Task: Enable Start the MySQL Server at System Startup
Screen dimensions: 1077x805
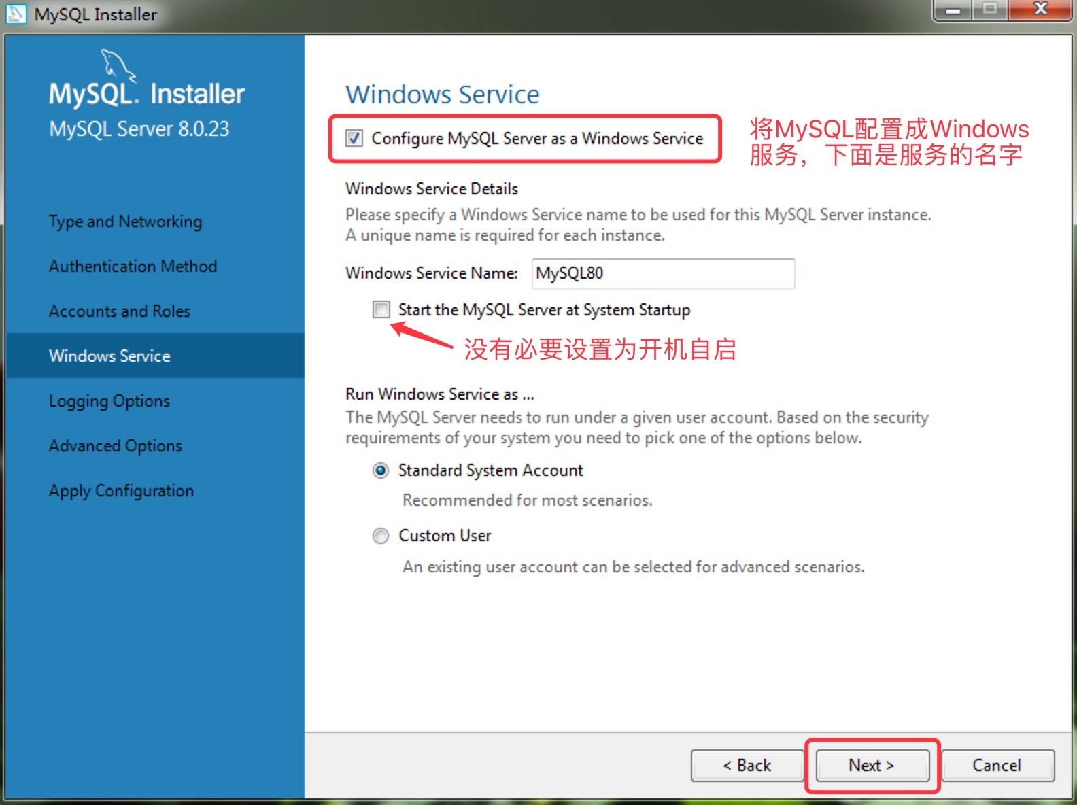Action: coord(381,310)
